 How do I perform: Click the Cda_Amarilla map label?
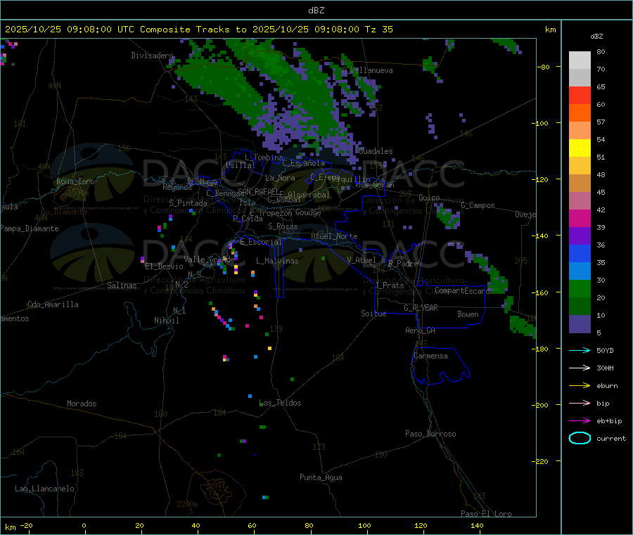[53, 304]
